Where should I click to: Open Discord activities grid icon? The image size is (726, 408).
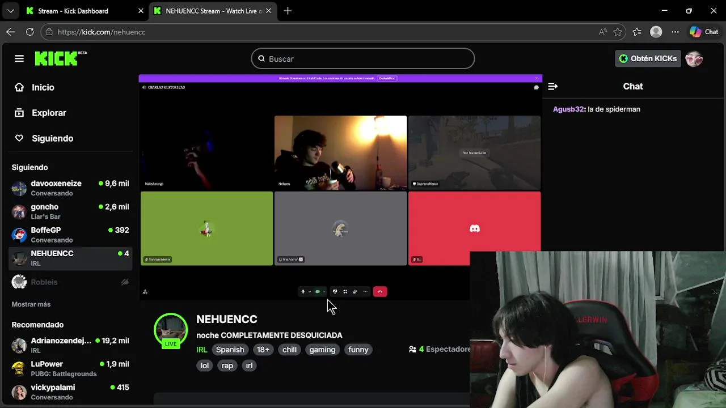pos(345,292)
